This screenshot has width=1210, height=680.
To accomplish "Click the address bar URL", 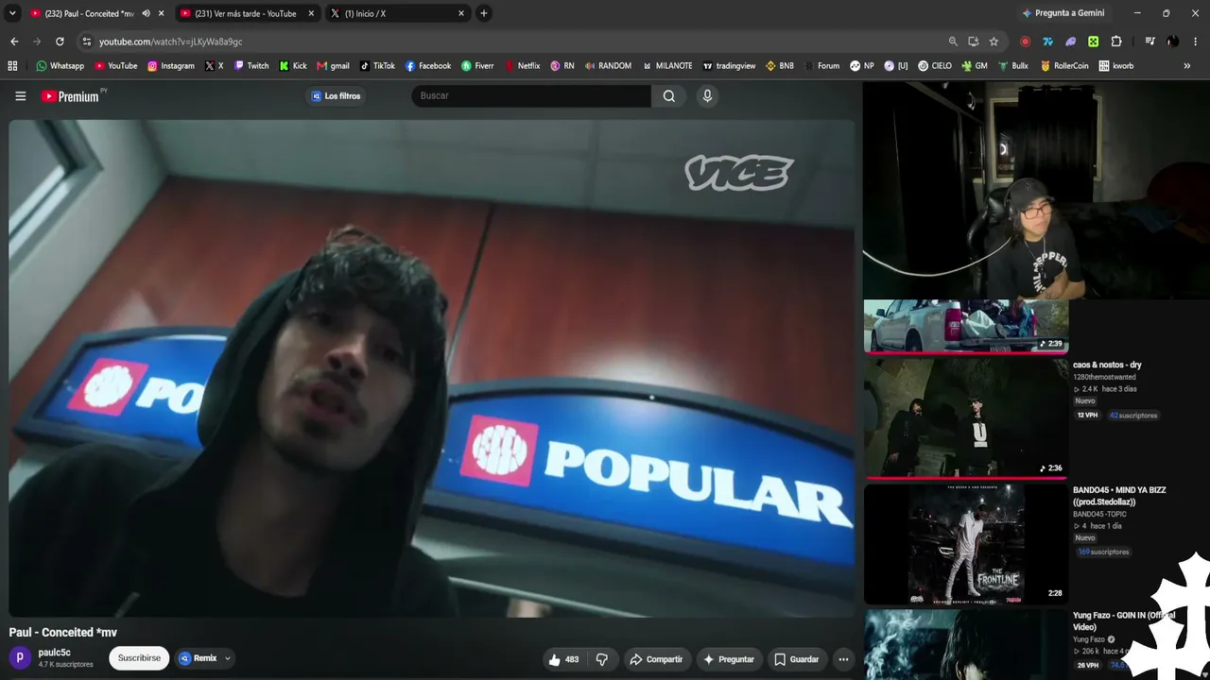I will 171,42.
